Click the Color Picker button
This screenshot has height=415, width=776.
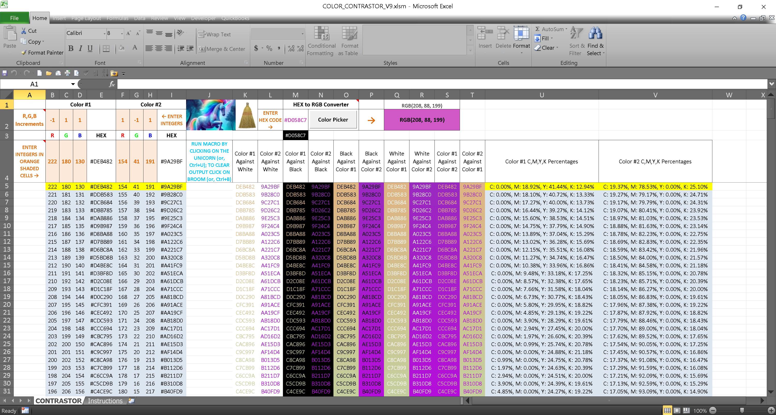click(333, 119)
